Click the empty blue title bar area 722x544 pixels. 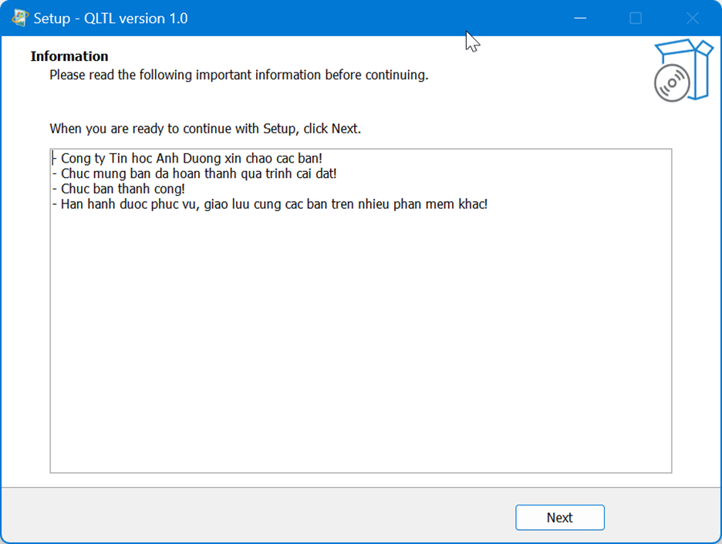370,18
